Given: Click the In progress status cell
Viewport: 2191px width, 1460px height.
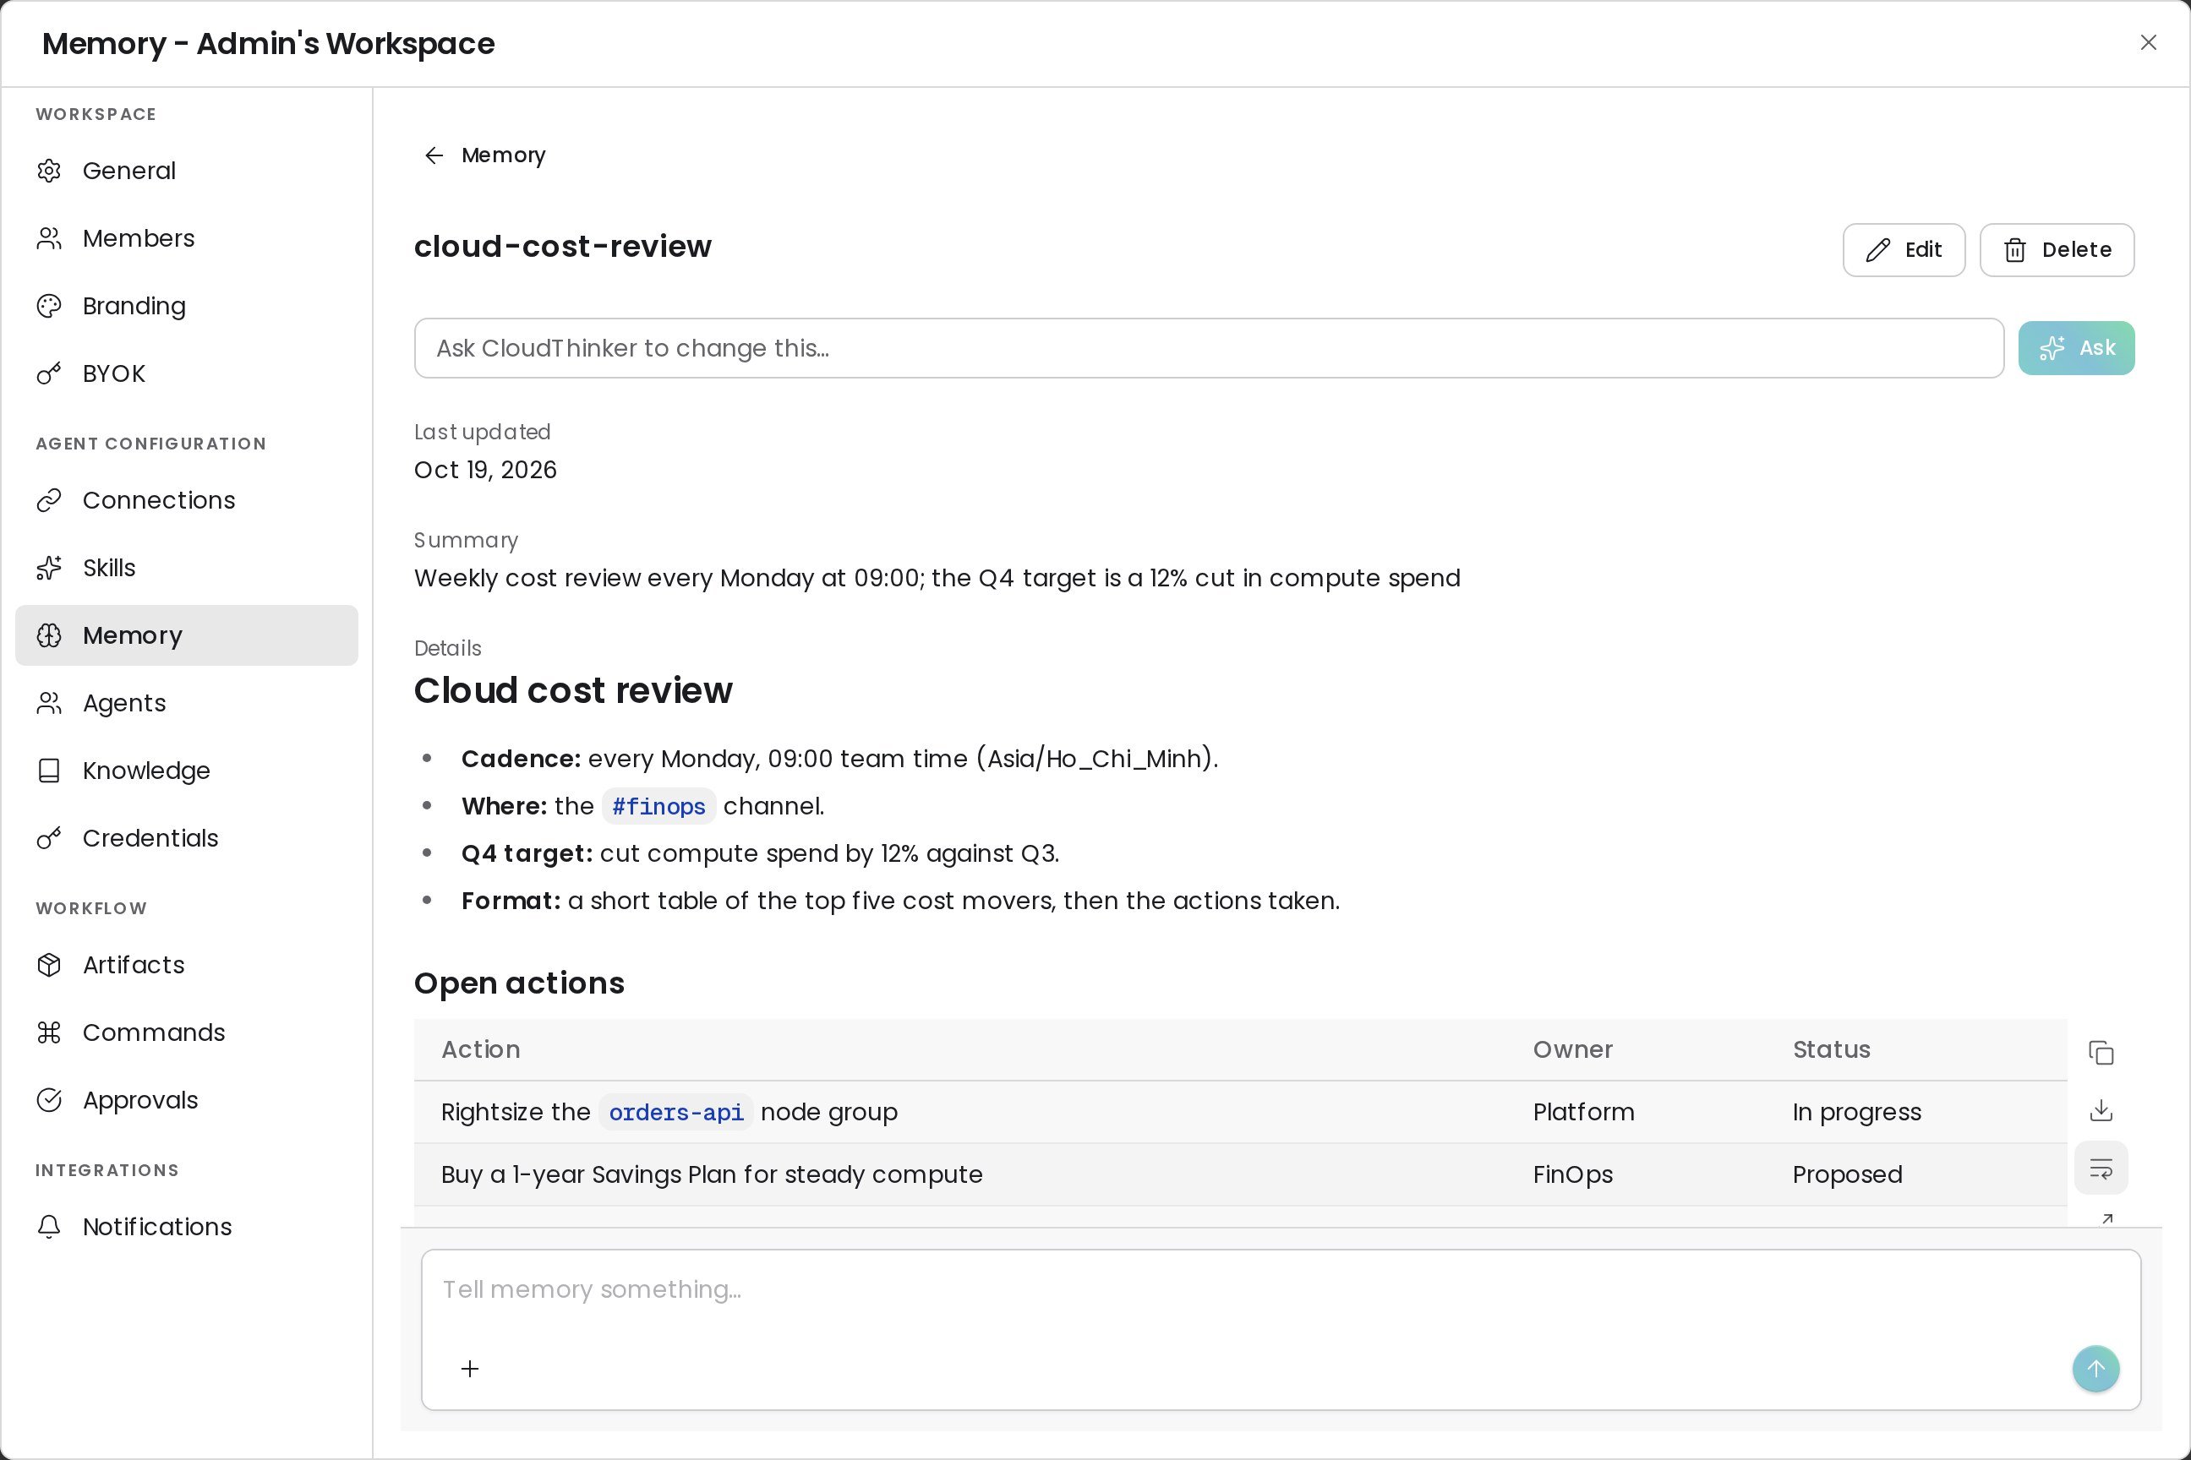Looking at the screenshot, I should tap(1855, 1113).
